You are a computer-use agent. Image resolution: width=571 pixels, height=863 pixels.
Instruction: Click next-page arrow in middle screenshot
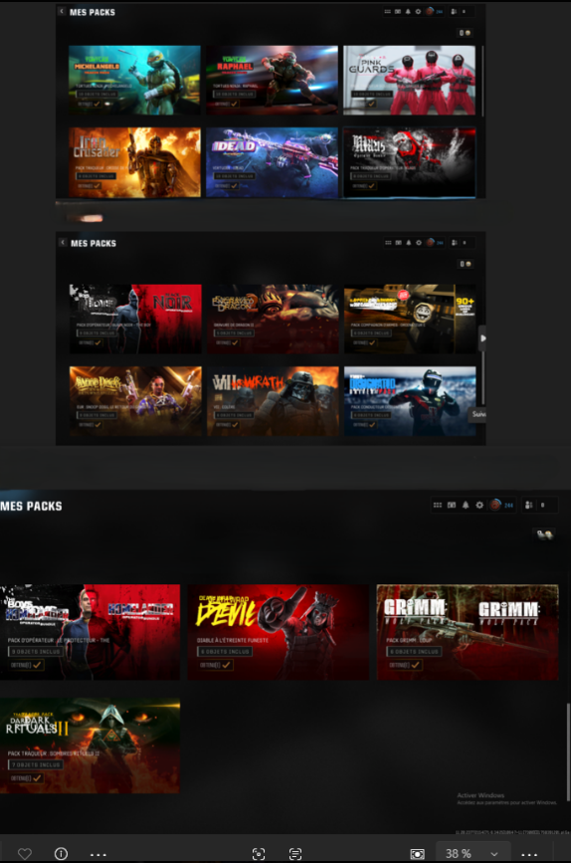coord(482,338)
